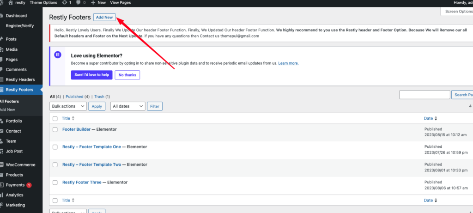Tick the Footer Builder row checkbox

click(x=55, y=130)
